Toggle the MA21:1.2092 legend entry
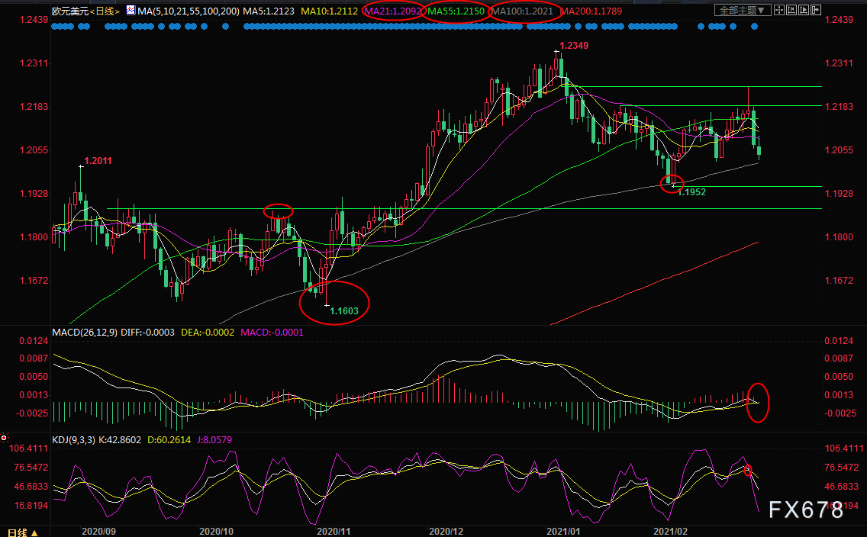The width and height of the screenshot is (867, 537). pos(394,11)
